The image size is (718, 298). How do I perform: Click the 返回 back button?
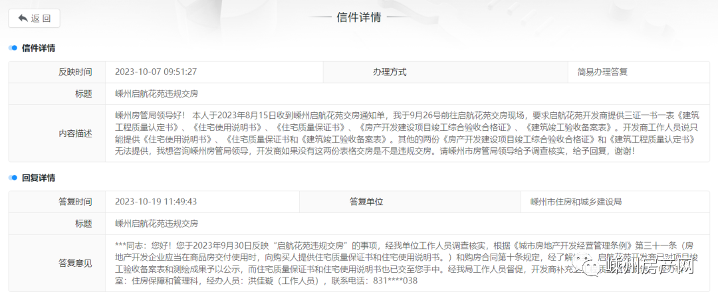point(35,18)
